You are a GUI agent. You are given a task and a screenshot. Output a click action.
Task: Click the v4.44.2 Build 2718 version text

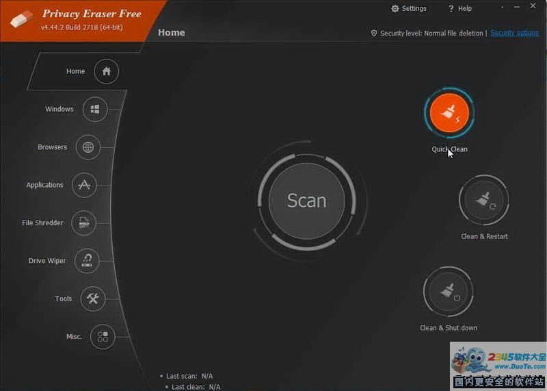pyautogui.click(x=82, y=27)
